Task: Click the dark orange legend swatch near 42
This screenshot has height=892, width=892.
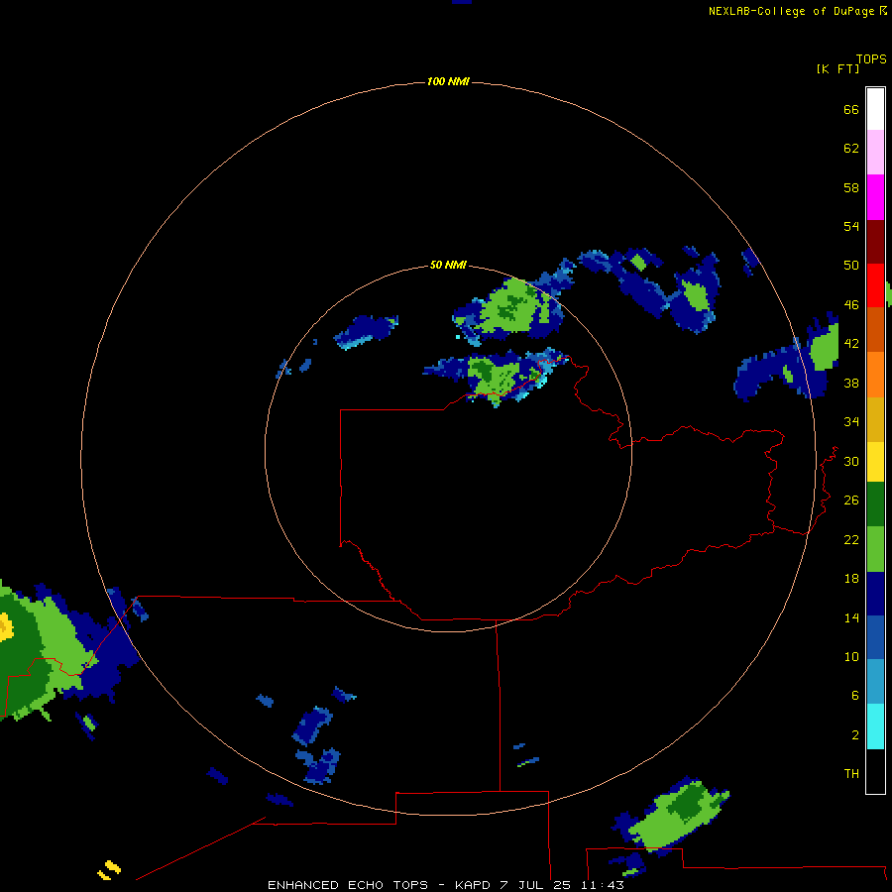Action: [x=875, y=329]
